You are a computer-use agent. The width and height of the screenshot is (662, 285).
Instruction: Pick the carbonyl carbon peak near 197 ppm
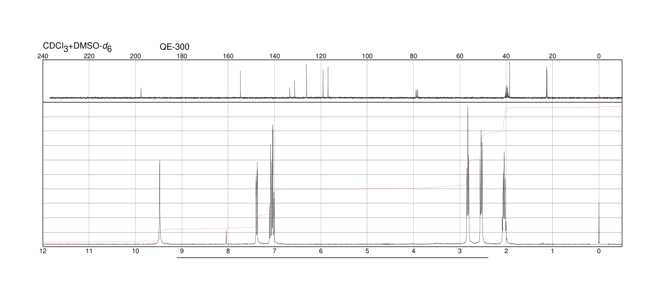click(141, 93)
